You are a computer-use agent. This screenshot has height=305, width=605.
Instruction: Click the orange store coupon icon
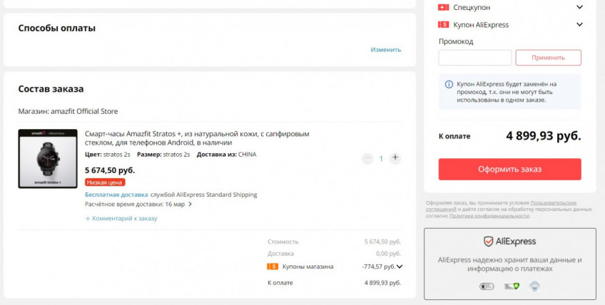coord(273,267)
